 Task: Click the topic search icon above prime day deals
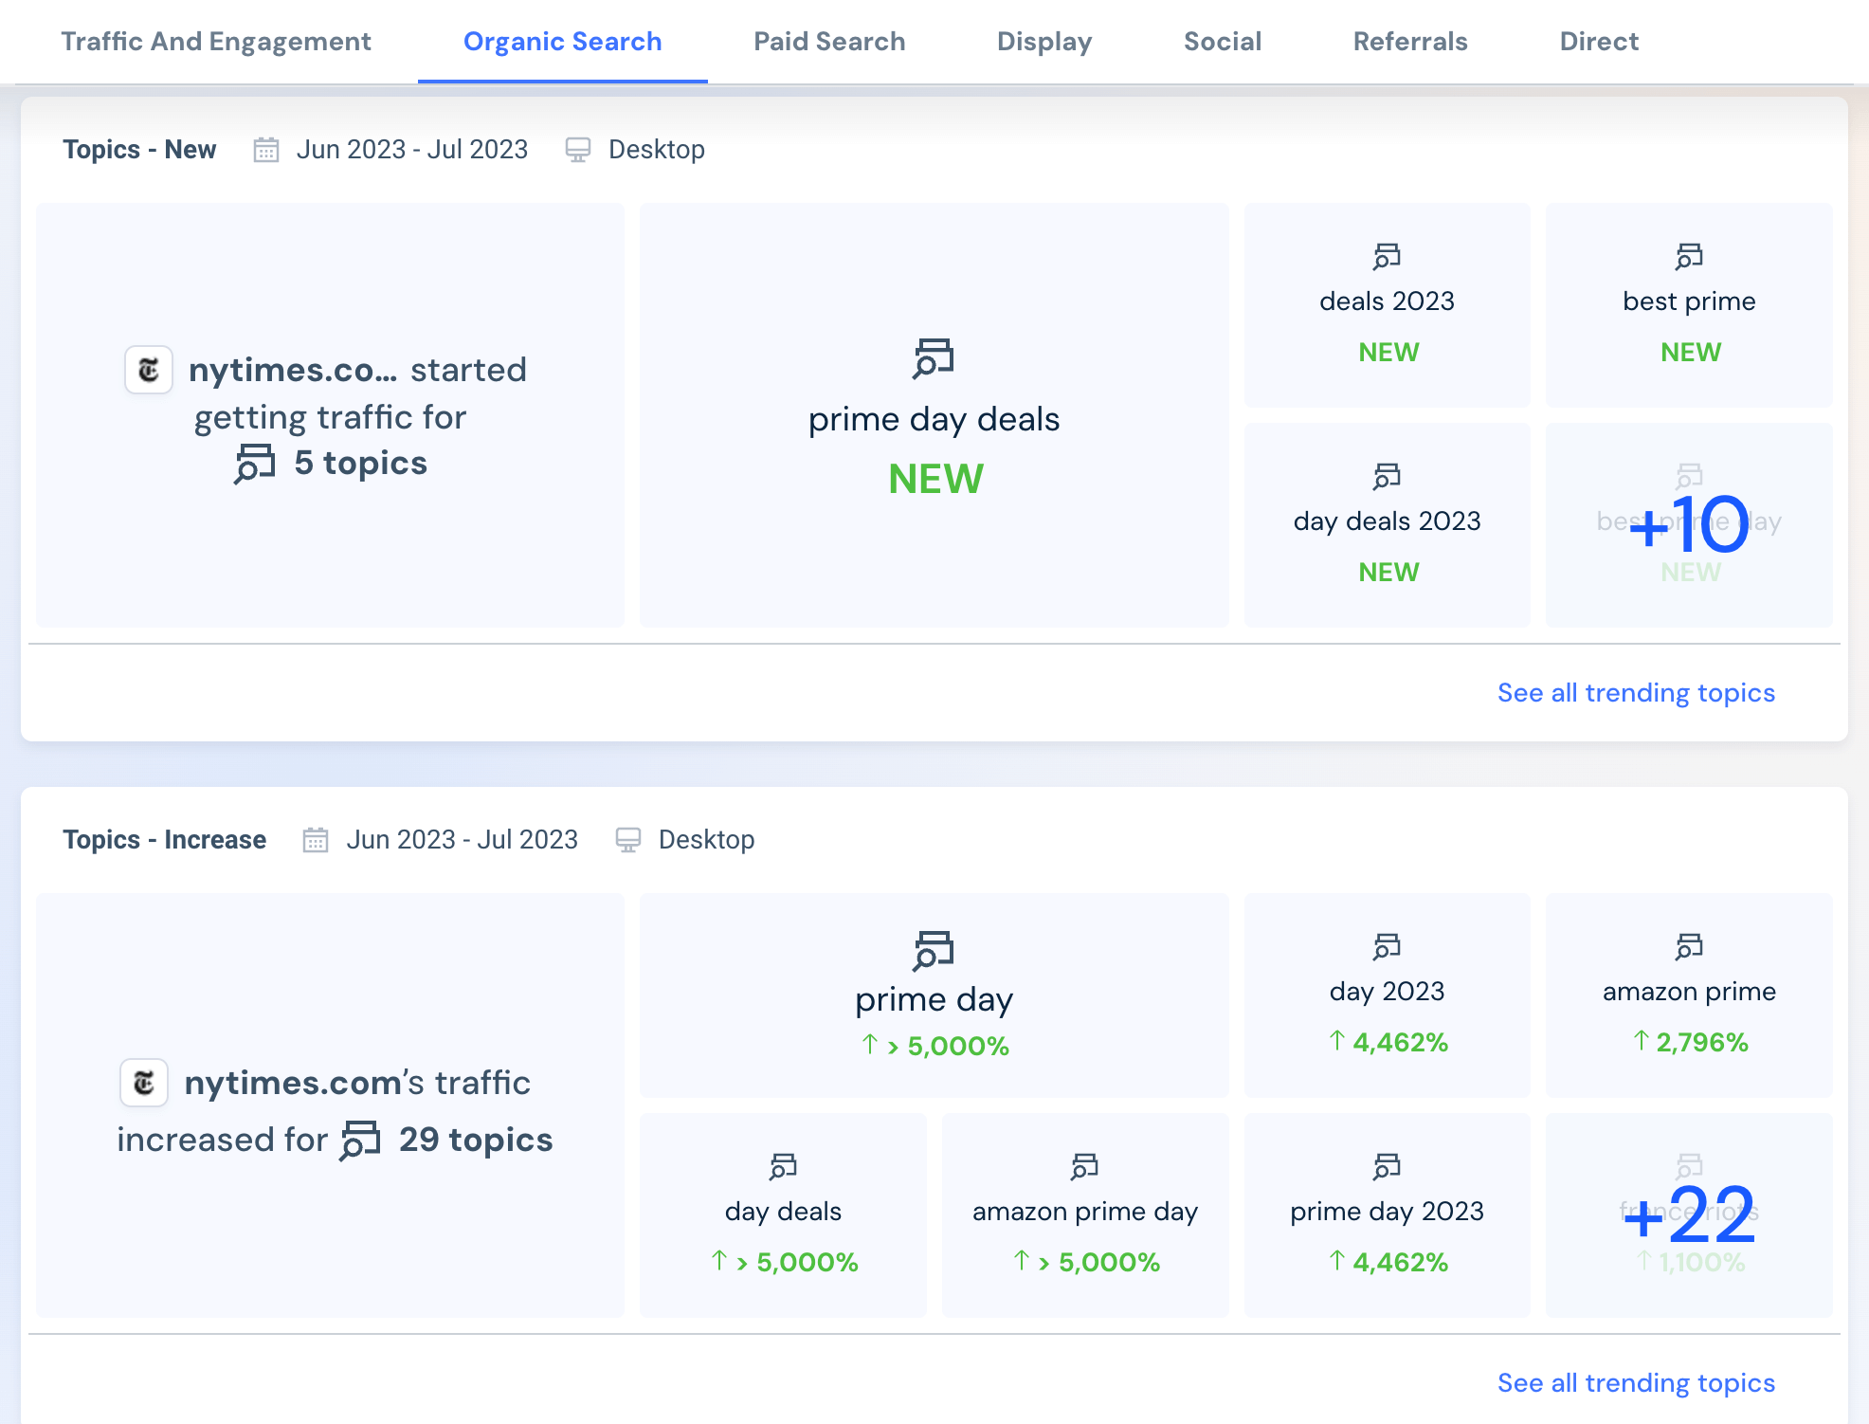(x=934, y=360)
